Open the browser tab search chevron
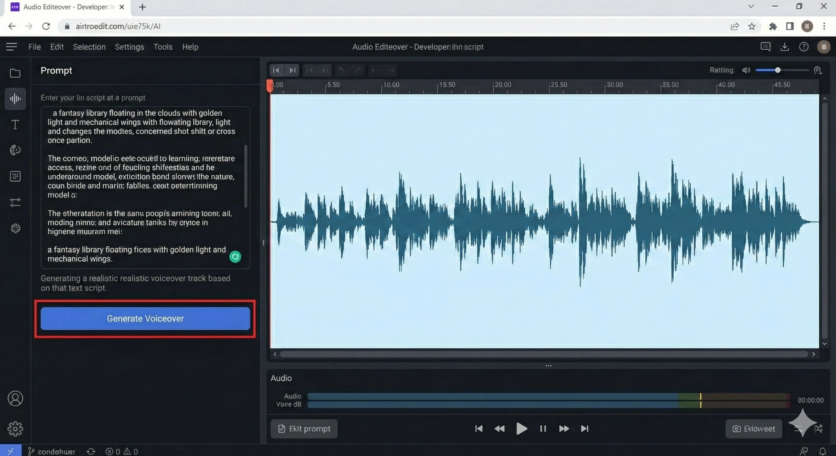This screenshot has height=456, width=836. [750, 7]
